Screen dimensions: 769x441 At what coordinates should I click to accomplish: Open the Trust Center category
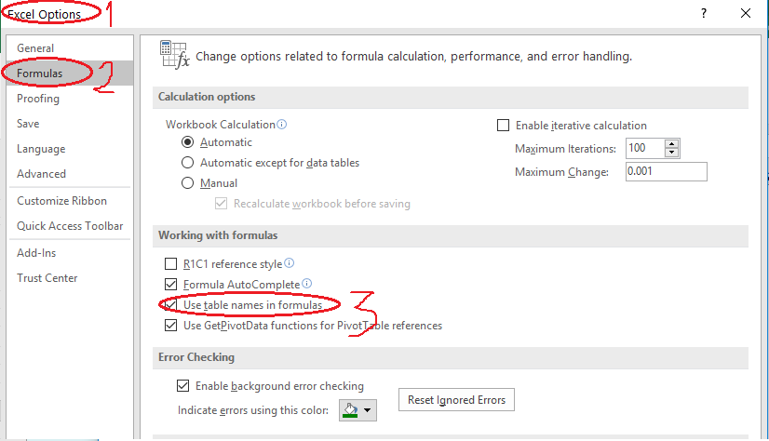[47, 278]
